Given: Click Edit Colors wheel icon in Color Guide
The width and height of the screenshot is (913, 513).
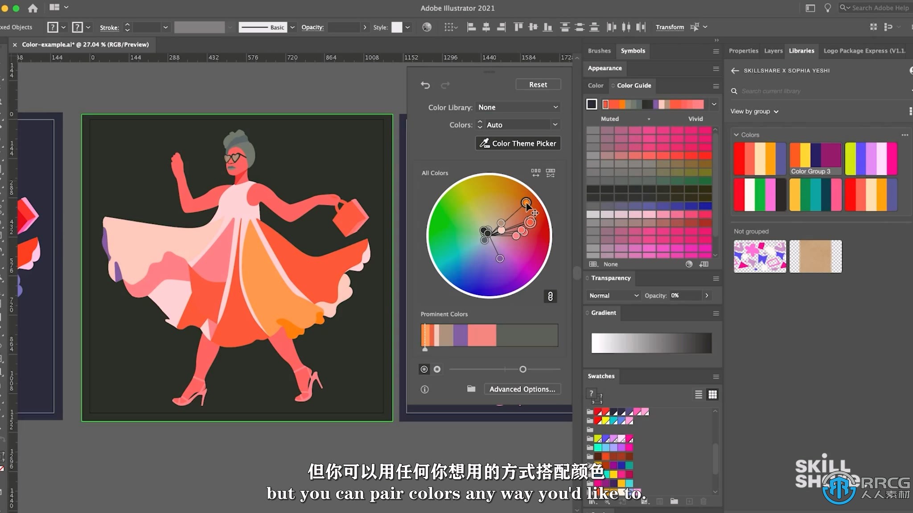Looking at the screenshot, I should [689, 264].
